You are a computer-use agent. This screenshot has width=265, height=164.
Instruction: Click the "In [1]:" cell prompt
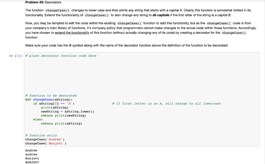point(14,56)
